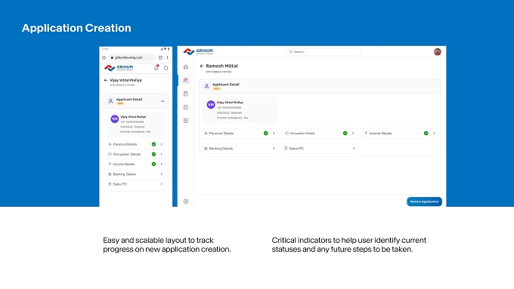Open the mobile browser tabs icon
The image size is (514, 289).
point(160,57)
